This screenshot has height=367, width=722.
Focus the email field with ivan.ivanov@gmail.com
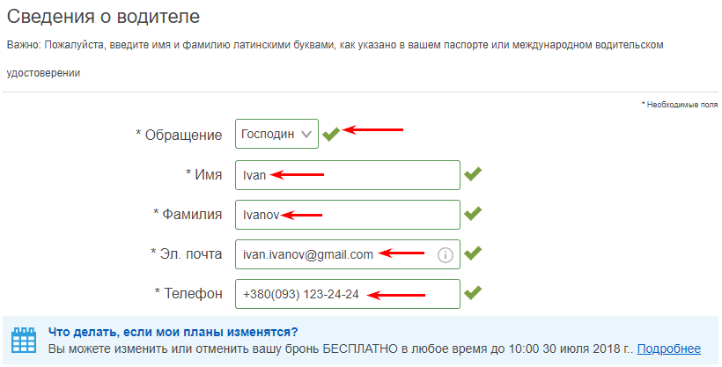coord(335,254)
